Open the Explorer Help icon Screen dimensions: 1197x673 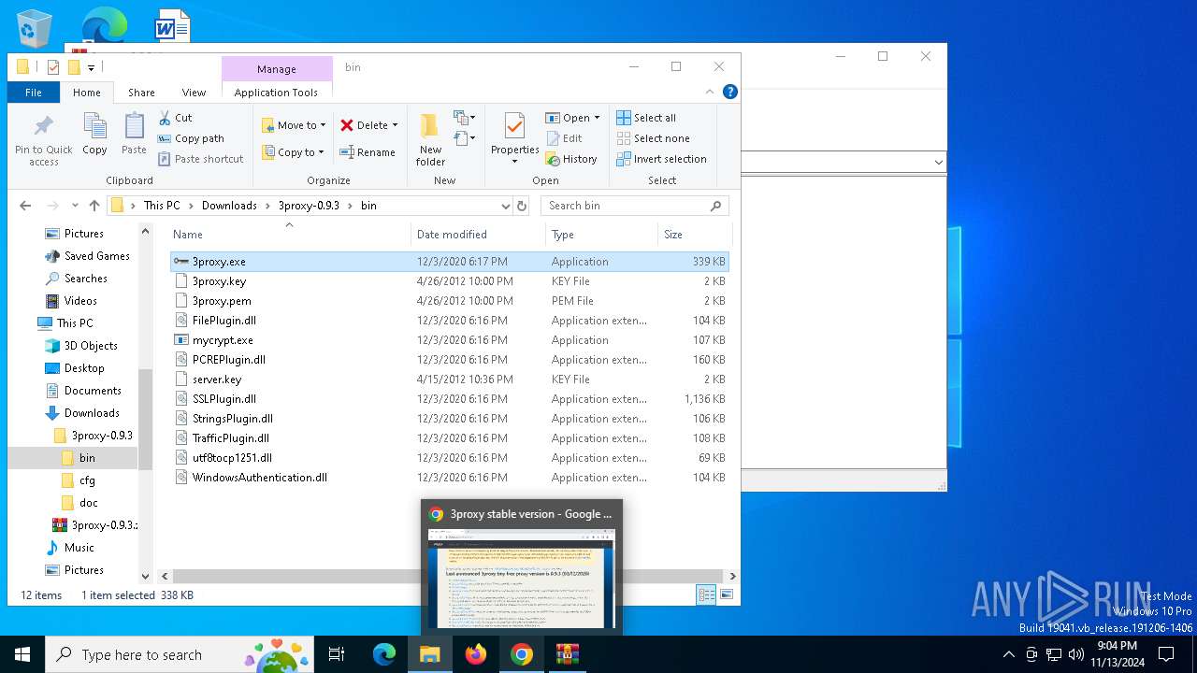click(x=730, y=92)
